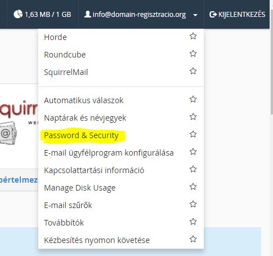Screen dimensions: 273x256
Task: Select Kézbesítés nyomon követése item
Action: coord(97,240)
